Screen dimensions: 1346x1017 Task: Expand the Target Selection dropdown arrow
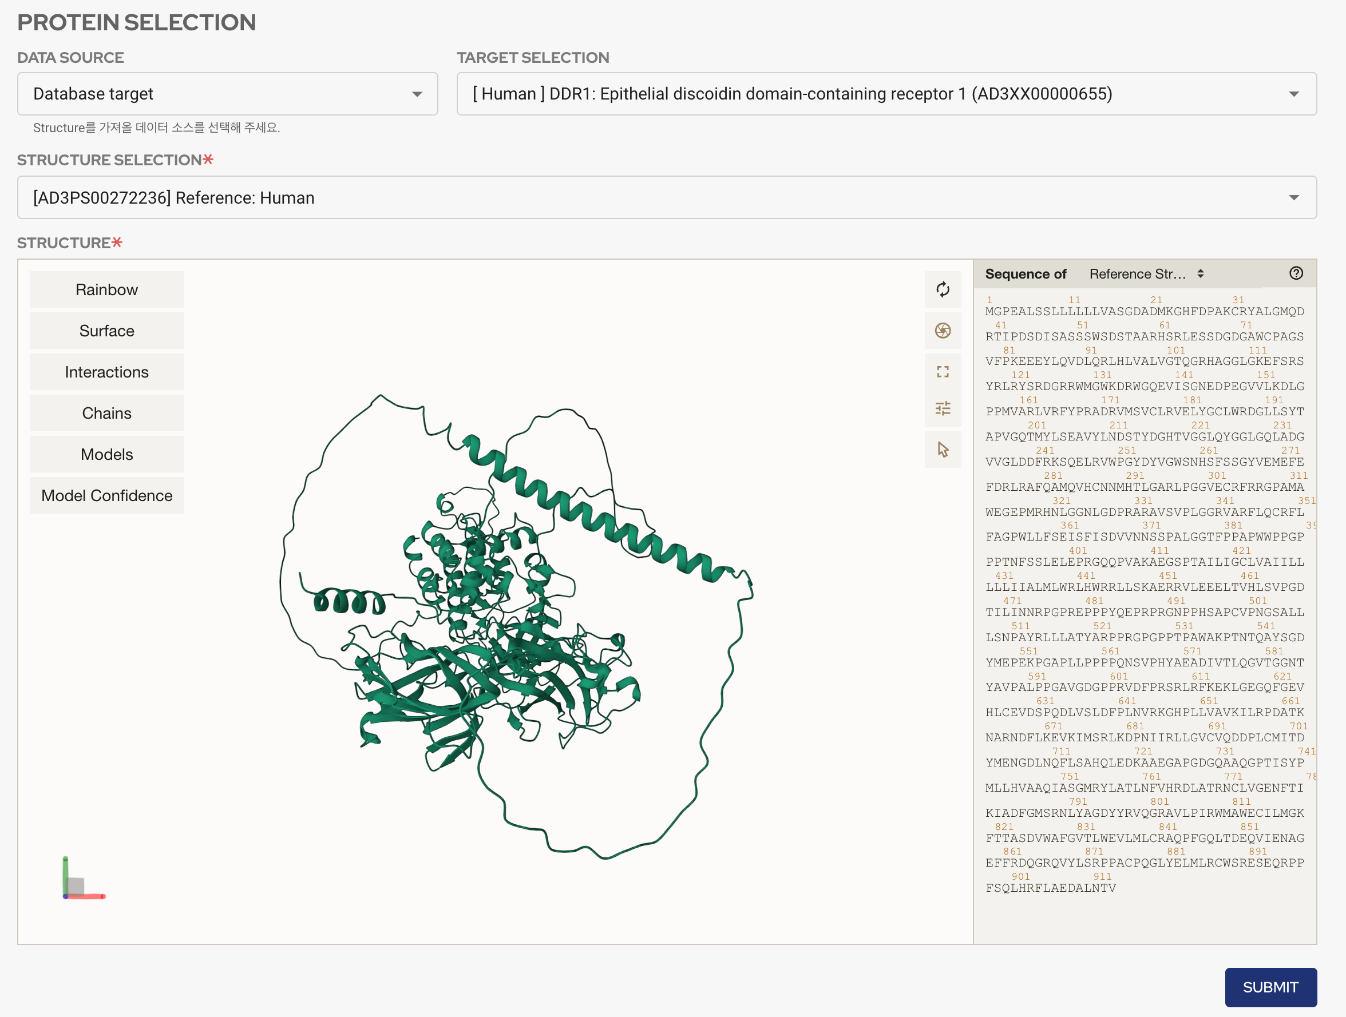pyautogui.click(x=1294, y=94)
